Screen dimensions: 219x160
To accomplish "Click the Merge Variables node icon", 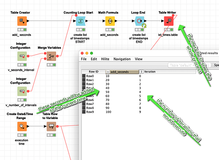I will pyautogui.click(x=51, y=56).
